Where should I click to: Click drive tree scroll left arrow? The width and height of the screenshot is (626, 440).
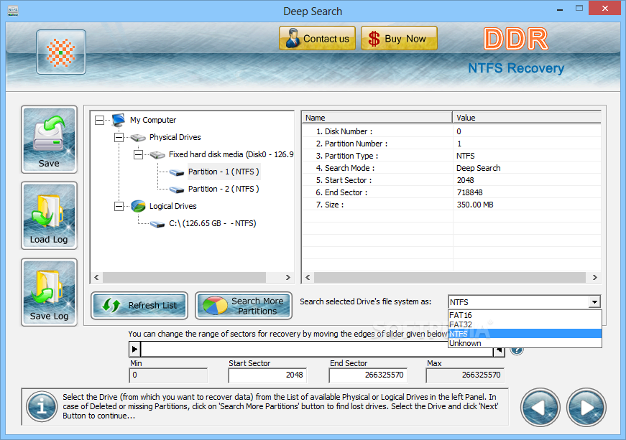click(96, 277)
